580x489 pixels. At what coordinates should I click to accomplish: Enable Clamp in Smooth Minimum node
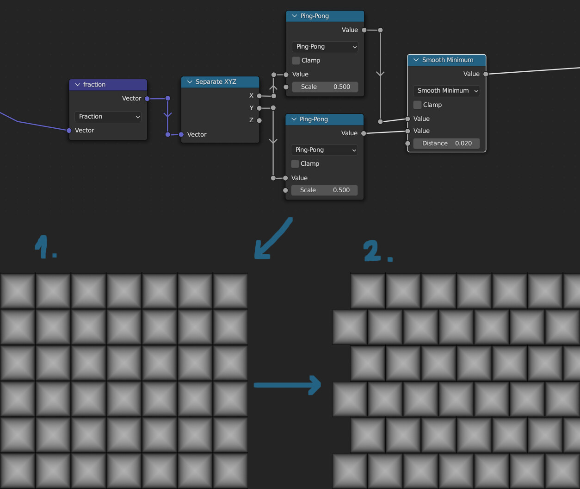417,105
